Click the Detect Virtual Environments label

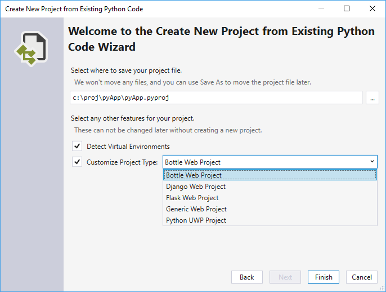[128, 147]
